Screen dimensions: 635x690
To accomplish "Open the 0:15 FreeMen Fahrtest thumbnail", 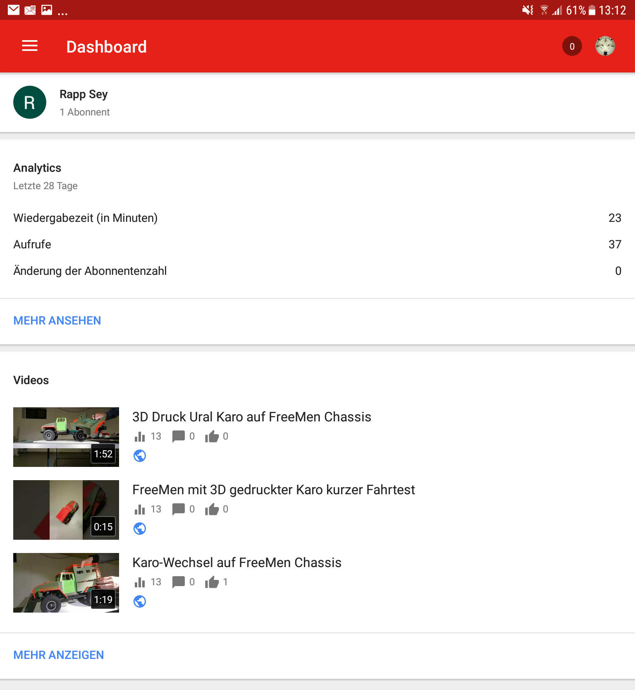I will (x=66, y=510).
